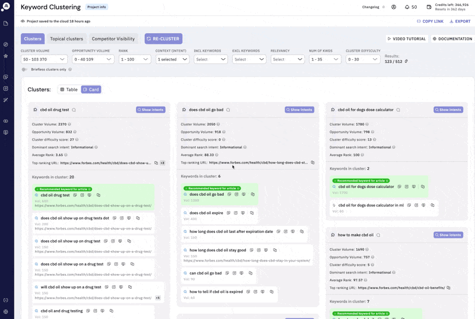The width and height of the screenshot is (475, 319).
Task: Click the icon next to 'cbd oil drug test' cluster title
Action: pyautogui.click(x=74, y=110)
